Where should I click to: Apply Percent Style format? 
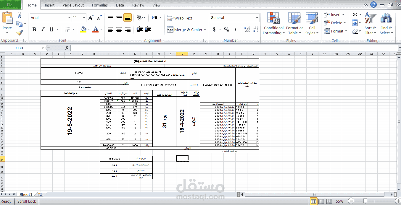coord(227,29)
